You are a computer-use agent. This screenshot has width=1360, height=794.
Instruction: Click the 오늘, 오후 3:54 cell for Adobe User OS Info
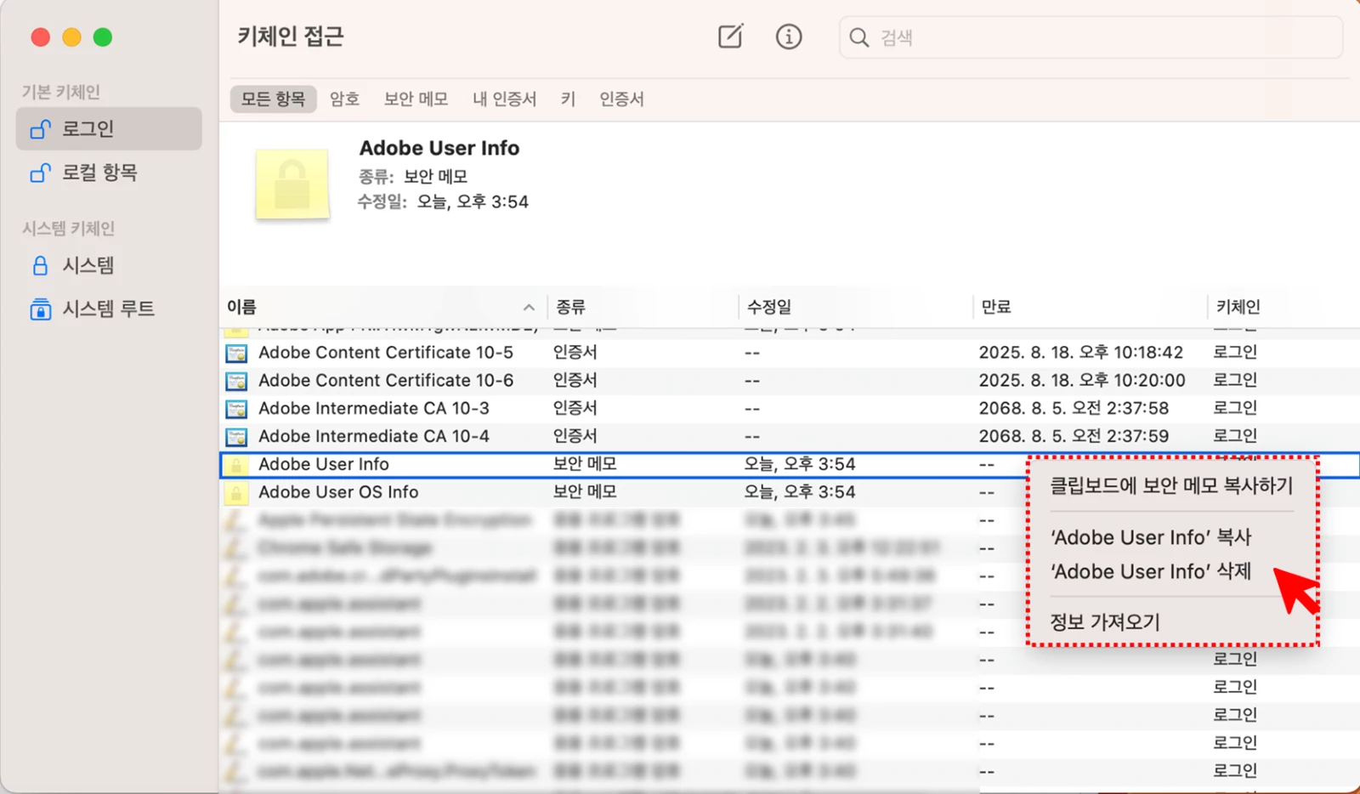(x=800, y=492)
